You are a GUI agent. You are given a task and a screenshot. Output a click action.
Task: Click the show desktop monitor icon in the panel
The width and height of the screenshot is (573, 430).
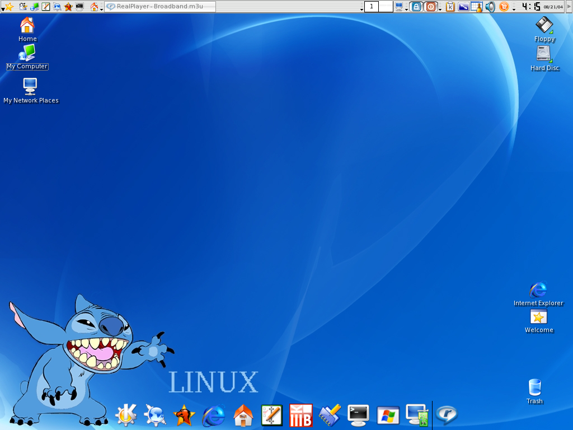pyautogui.click(x=399, y=6)
